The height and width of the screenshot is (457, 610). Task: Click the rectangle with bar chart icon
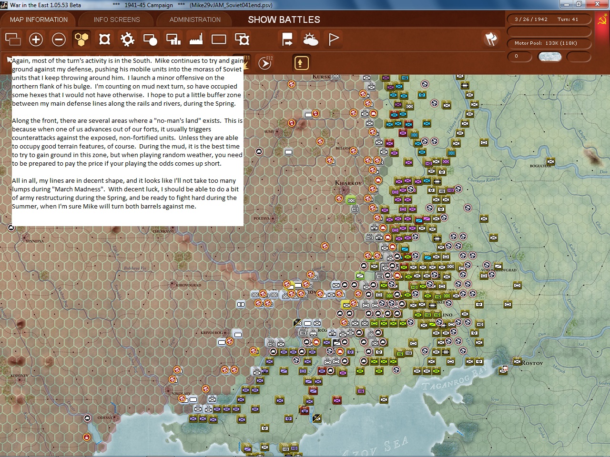tap(173, 39)
